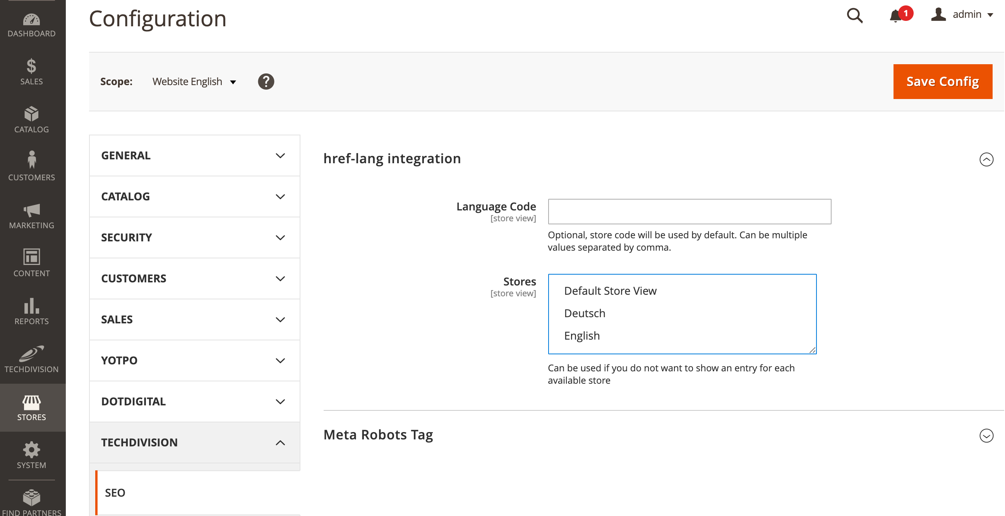Open the System gear icon menu
The height and width of the screenshot is (516, 1005).
31,450
